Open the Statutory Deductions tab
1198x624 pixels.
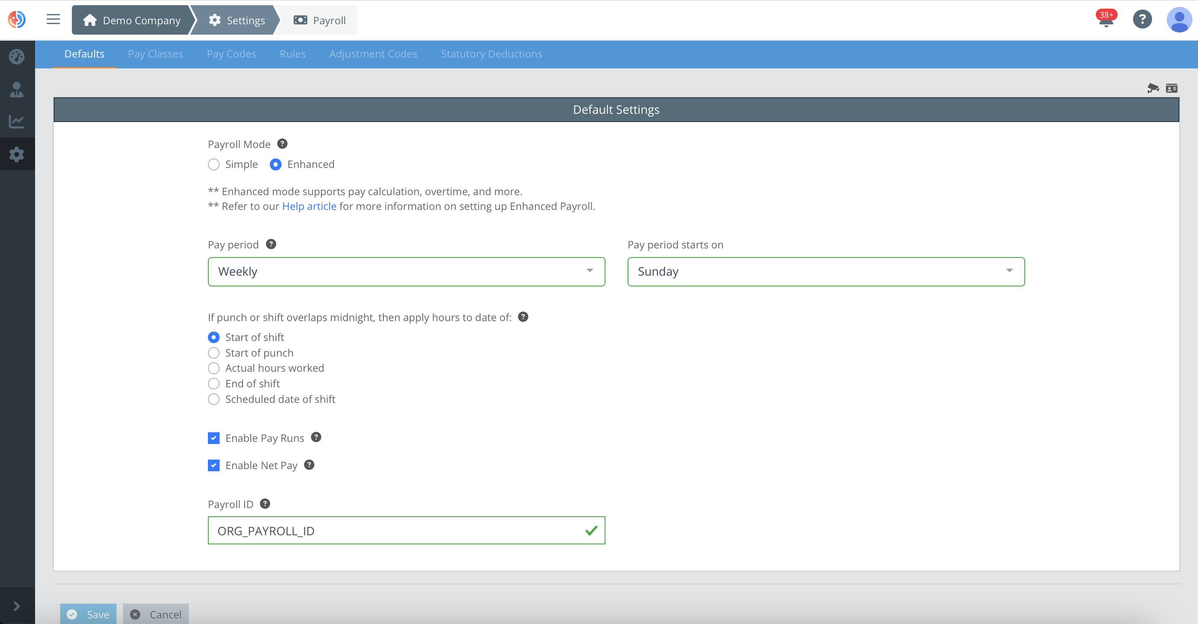(491, 55)
